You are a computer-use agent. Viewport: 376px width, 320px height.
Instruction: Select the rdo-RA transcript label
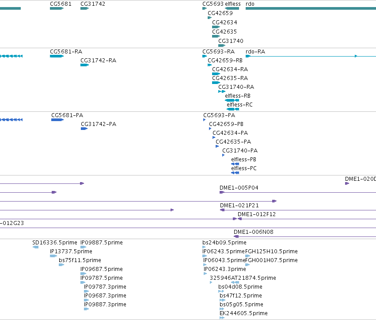(255, 52)
